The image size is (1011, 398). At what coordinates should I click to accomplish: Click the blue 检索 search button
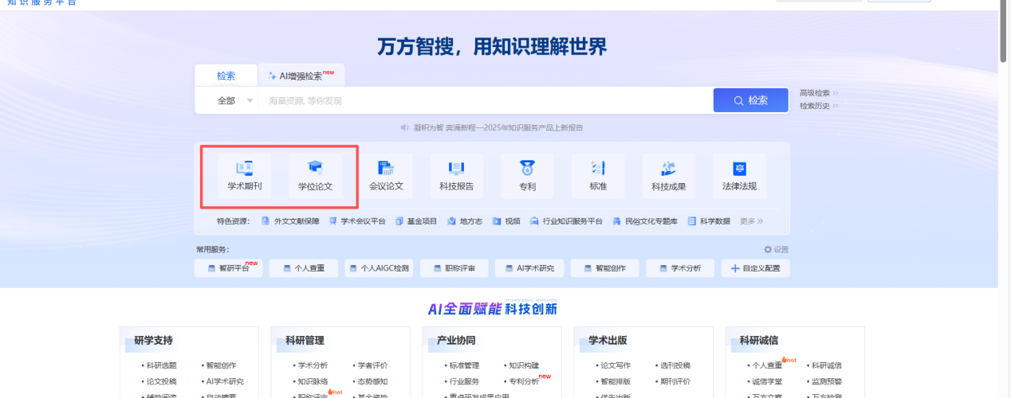point(750,100)
